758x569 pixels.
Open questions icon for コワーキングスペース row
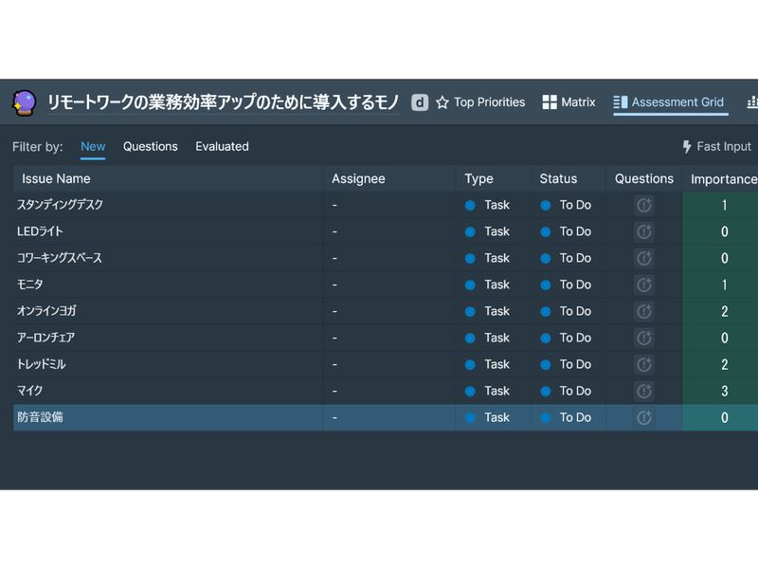click(644, 258)
